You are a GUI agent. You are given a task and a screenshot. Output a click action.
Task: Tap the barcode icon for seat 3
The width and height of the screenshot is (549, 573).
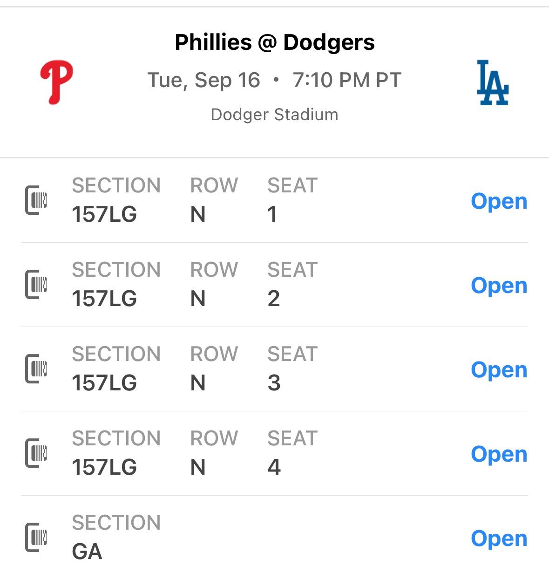point(36,369)
